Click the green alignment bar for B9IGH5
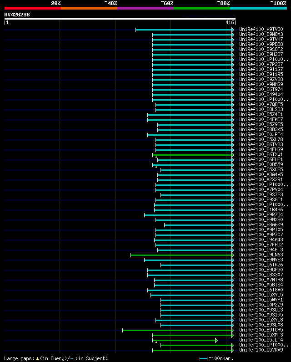Viewport: 291px width, 362px height. pos(178,331)
